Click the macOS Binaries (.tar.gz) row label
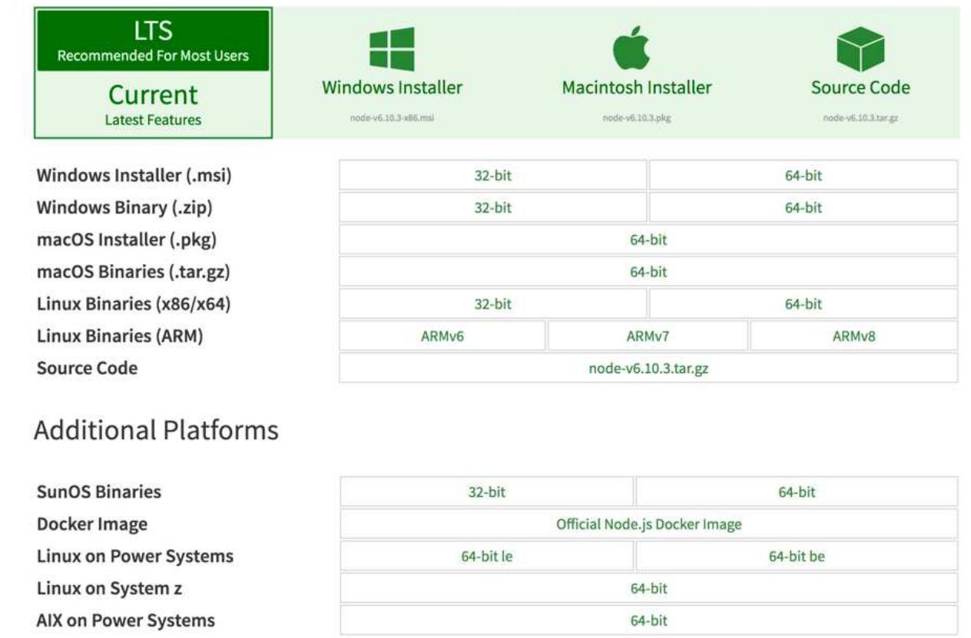This screenshot has height=638, width=971. click(134, 272)
